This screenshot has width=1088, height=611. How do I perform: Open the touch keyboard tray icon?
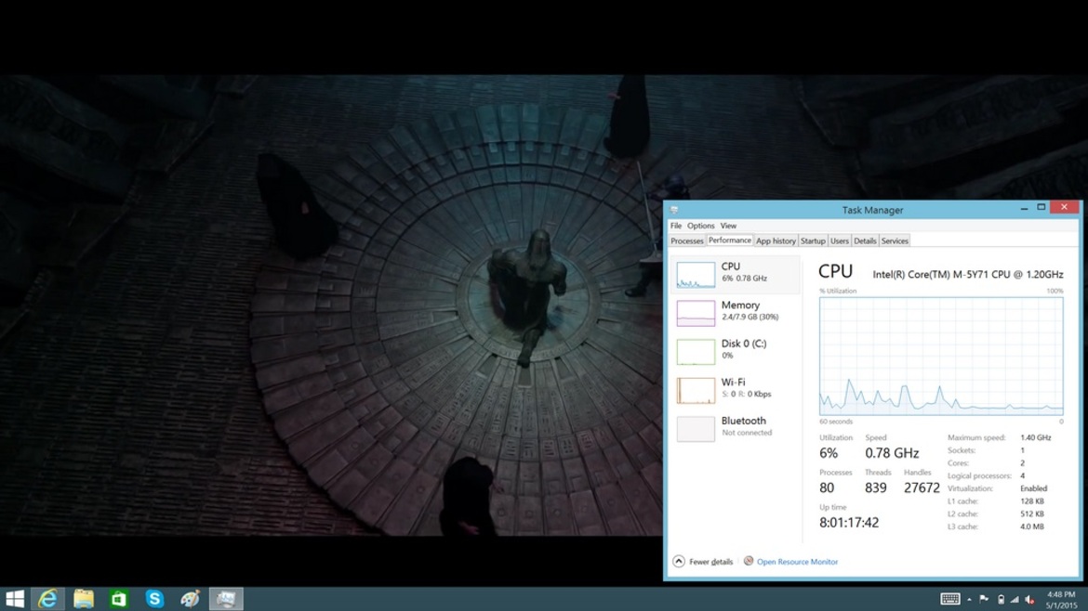click(950, 599)
